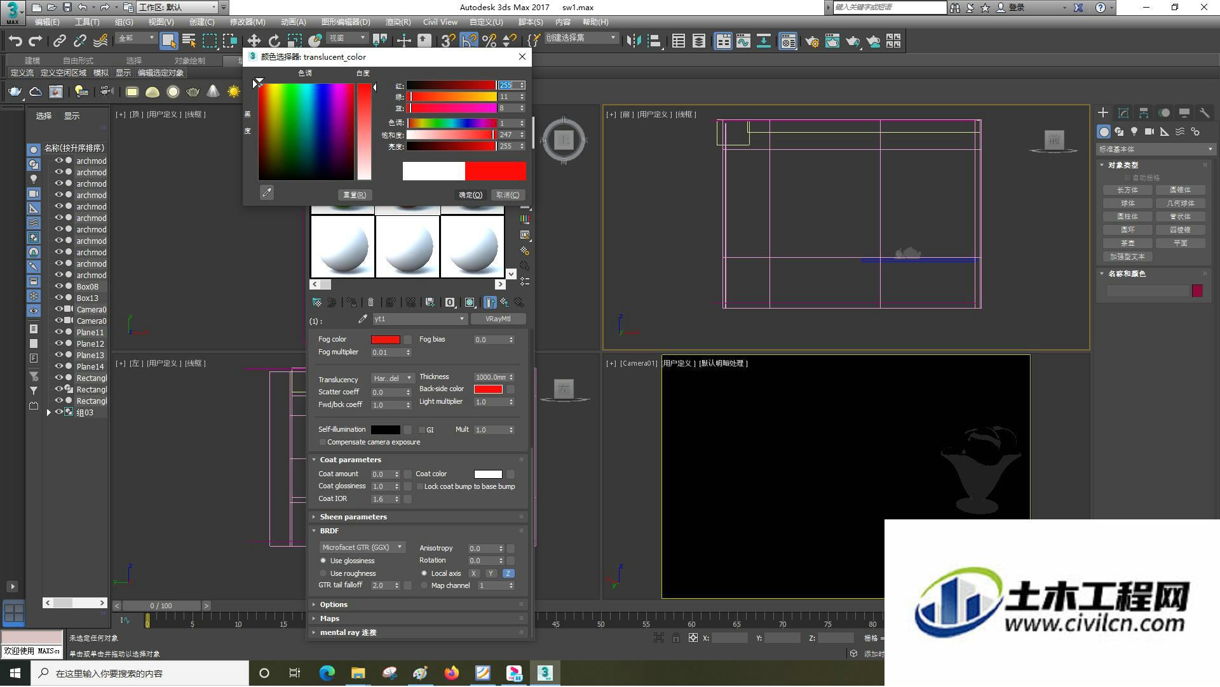This screenshot has height=687, width=1220.
Task: Select the Use glossiness radio button
Action: pos(323,561)
